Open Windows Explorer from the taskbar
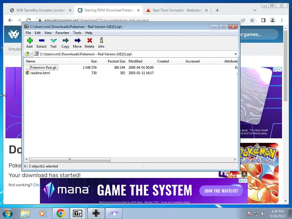This screenshot has height=219, width=292. tap(25, 213)
